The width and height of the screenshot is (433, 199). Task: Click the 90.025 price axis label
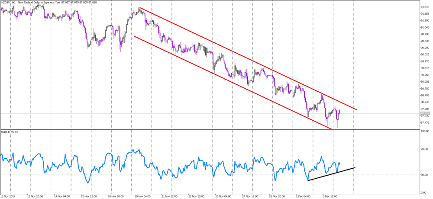click(424, 55)
